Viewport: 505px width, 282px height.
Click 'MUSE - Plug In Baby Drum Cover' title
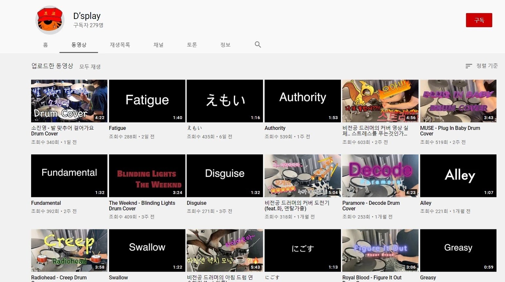450,131
